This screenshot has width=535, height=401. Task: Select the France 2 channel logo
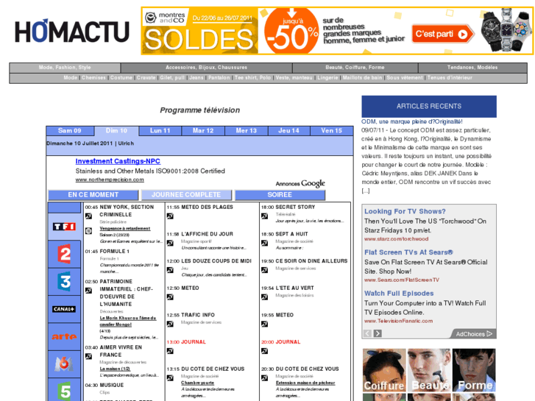coord(64,254)
